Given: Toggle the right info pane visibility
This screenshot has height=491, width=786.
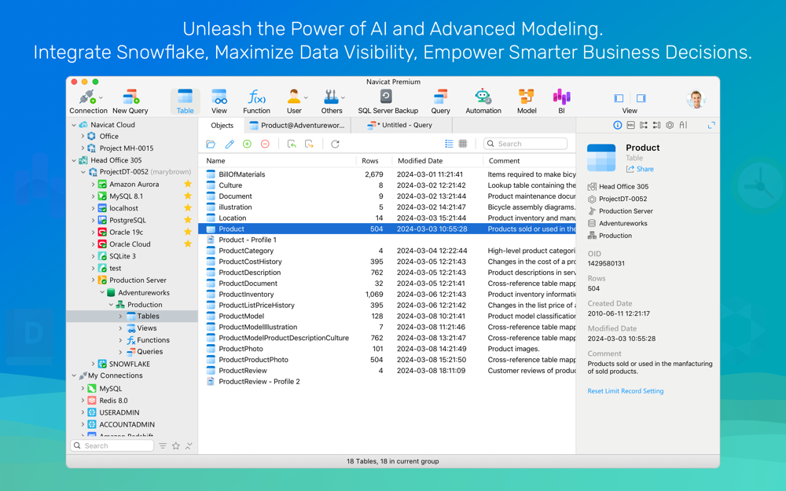Looking at the screenshot, I should pos(641,98).
